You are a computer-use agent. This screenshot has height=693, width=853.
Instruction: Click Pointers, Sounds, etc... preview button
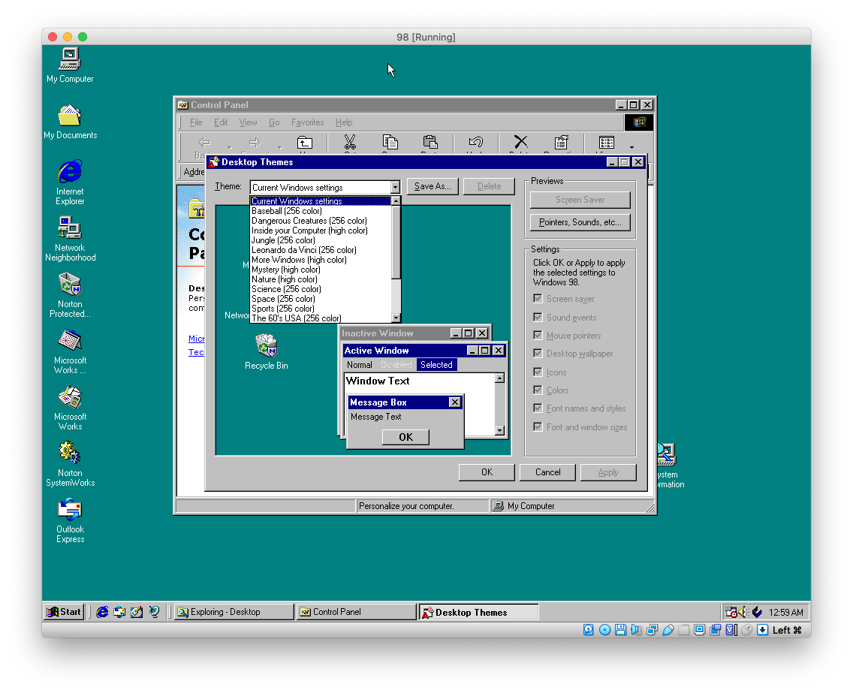tap(580, 222)
